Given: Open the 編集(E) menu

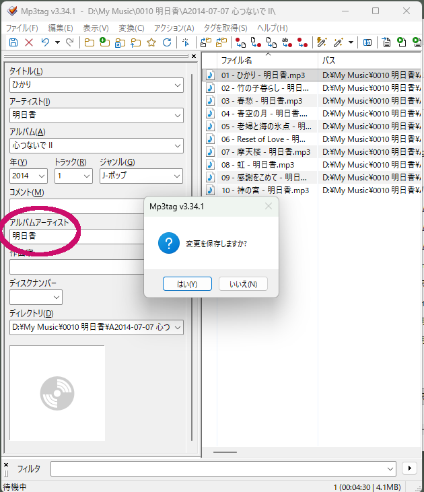Looking at the screenshot, I should [61, 28].
